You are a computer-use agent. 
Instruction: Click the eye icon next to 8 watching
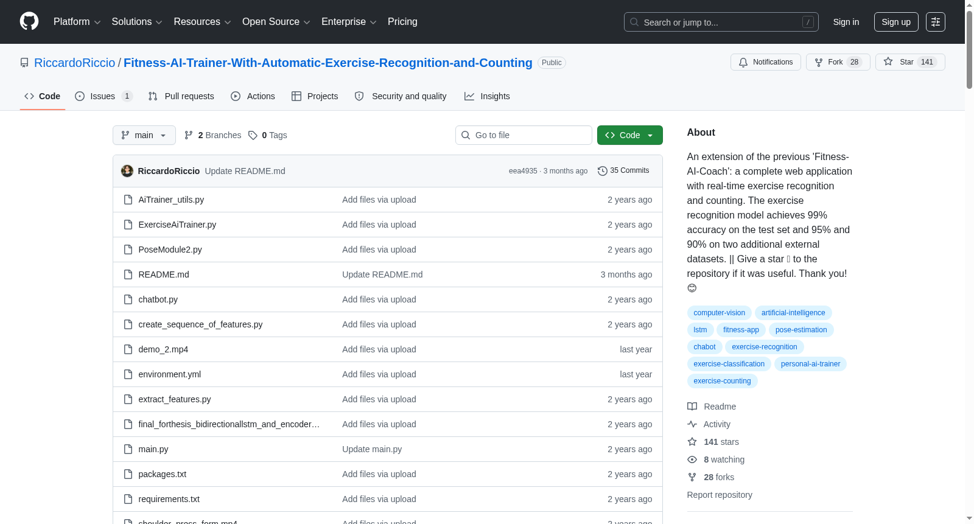click(692, 459)
